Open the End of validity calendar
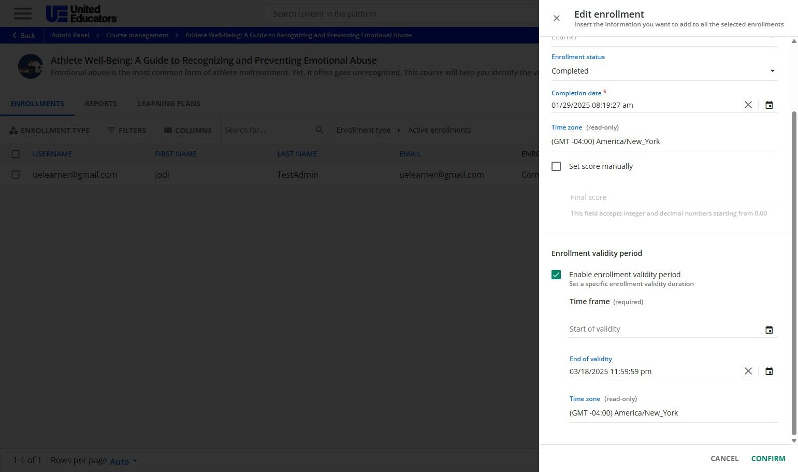 (x=769, y=371)
